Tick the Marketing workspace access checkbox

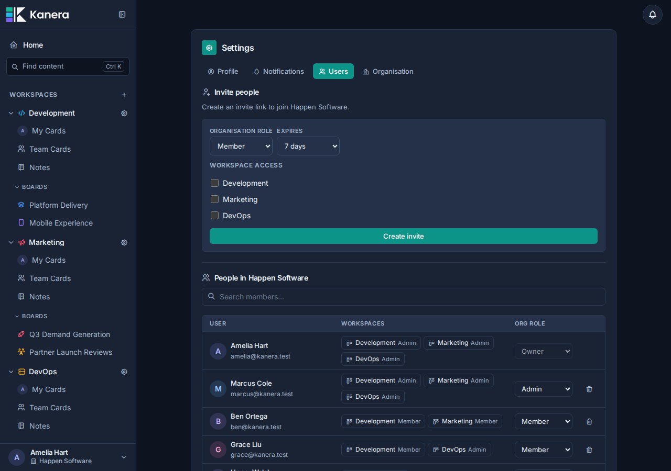point(214,199)
